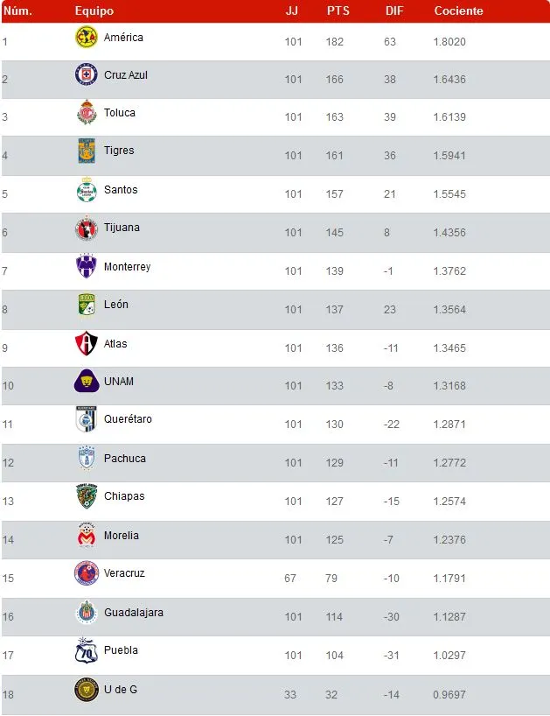Click the León team crest
Viewport: 550px width, 716px height.
[86, 305]
